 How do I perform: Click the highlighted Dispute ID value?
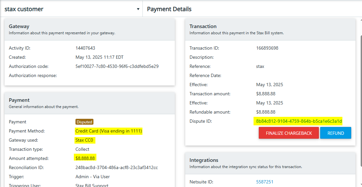tap(299, 121)
